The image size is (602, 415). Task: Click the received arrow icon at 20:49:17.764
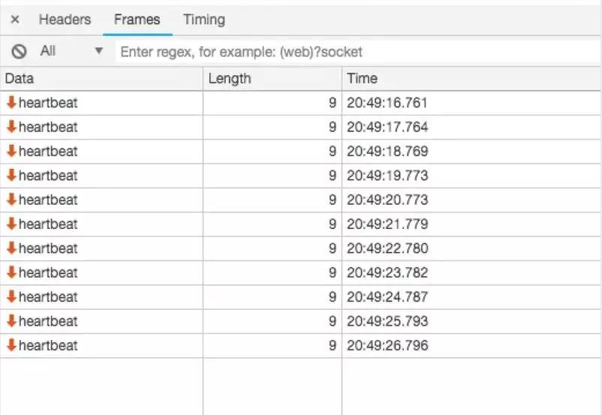(x=11, y=127)
